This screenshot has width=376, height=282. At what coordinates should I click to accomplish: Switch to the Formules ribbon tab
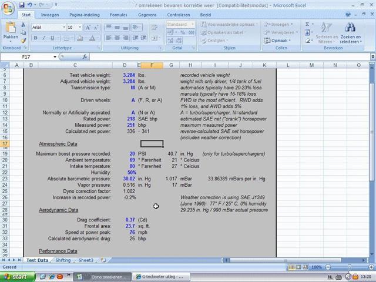click(x=118, y=15)
